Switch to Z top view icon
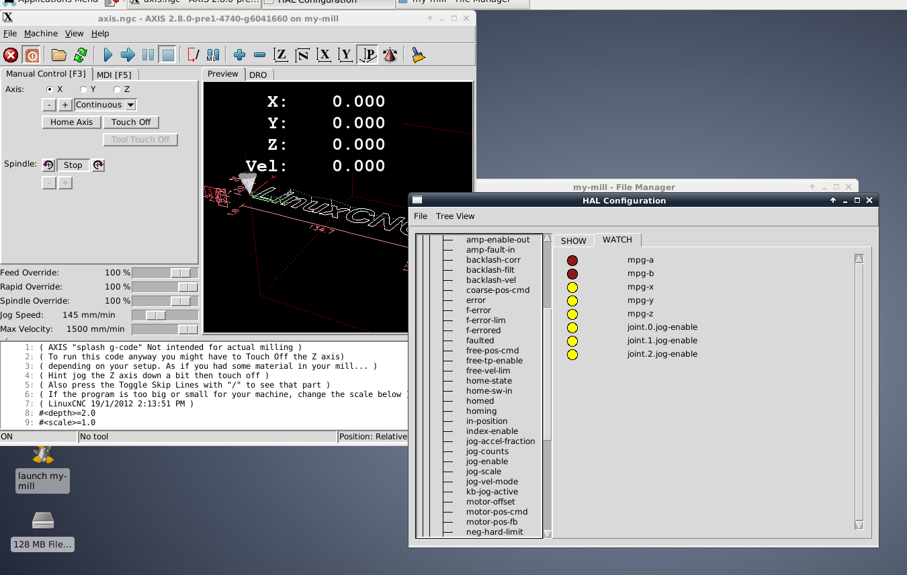Viewport: 907px width, 575px height. point(282,55)
